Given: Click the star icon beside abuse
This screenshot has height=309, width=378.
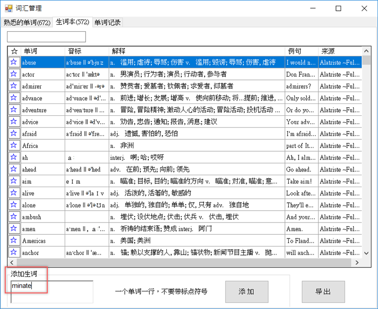Looking at the screenshot, I should pos(14,62).
